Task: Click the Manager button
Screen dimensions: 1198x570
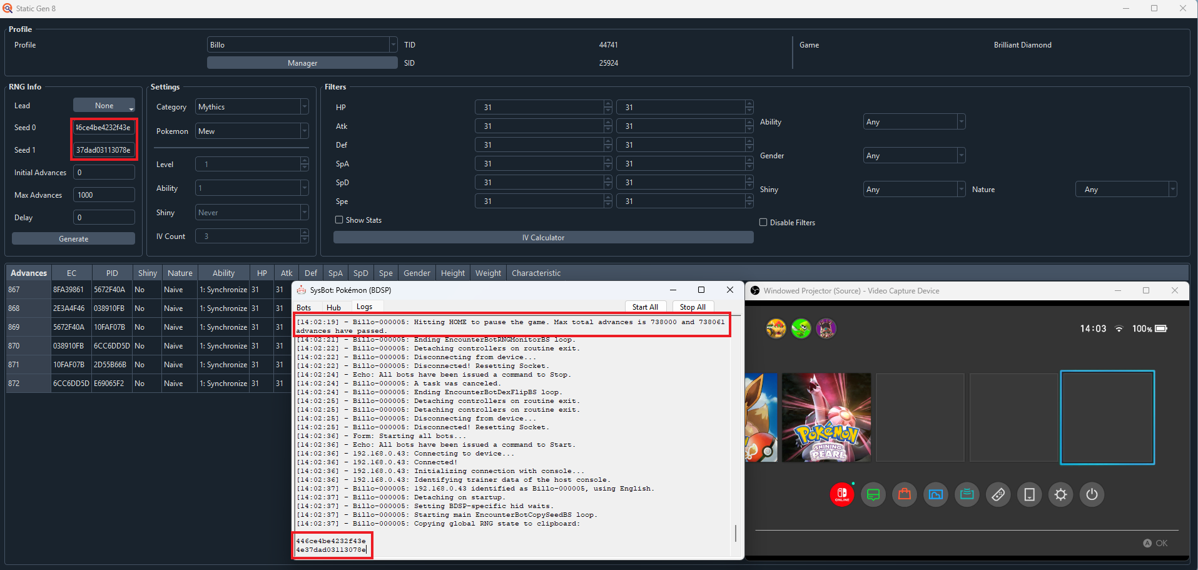Action: coord(302,63)
